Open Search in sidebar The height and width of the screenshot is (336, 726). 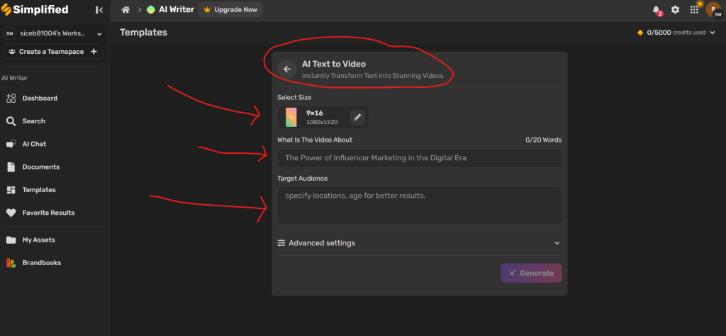[33, 121]
